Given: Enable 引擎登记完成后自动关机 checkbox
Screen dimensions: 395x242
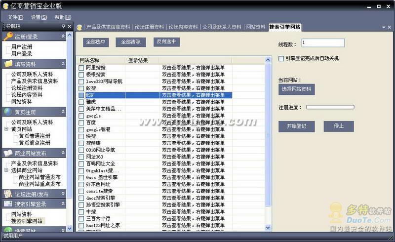Looking at the screenshot, I should [x=281, y=59].
